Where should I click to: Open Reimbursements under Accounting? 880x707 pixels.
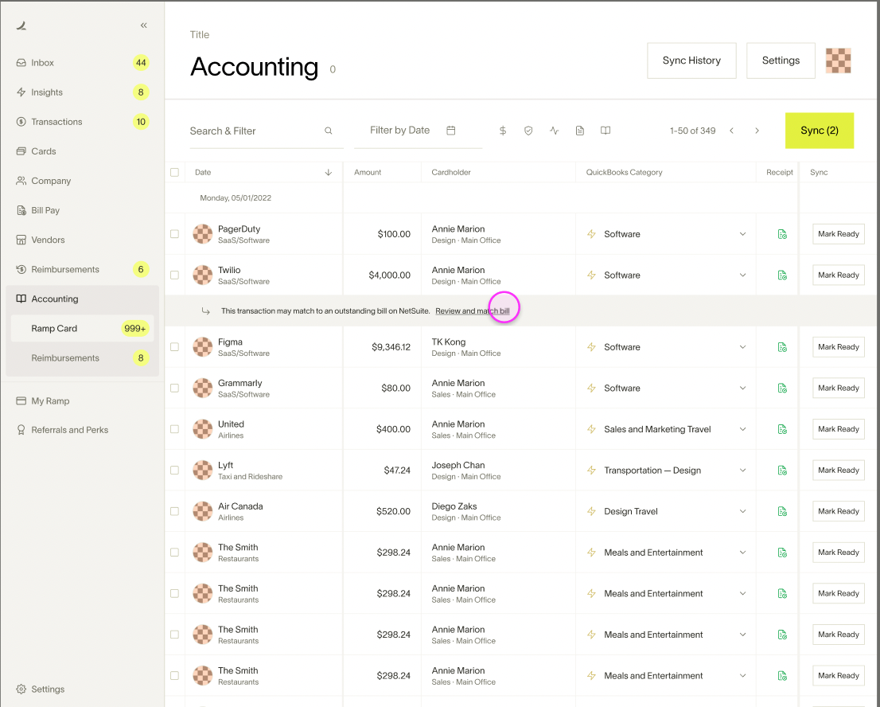click(82, 358)
